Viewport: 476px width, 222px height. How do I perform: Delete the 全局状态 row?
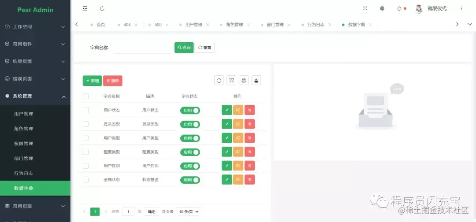(249, 180)
